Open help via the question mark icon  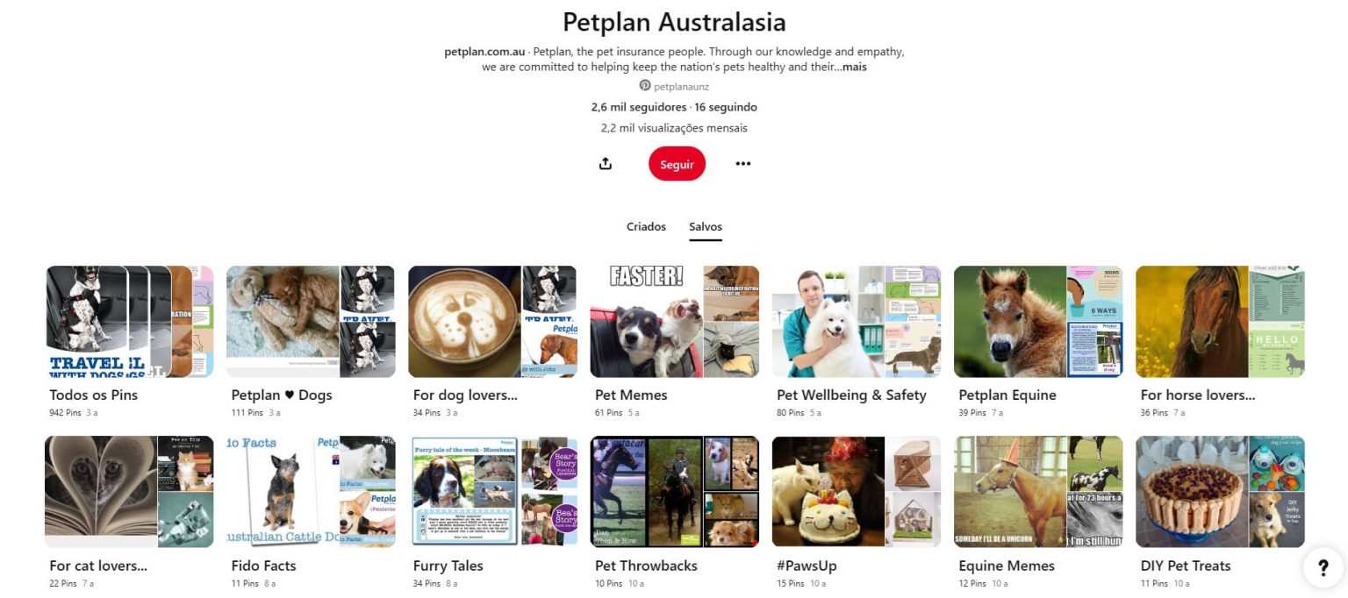click(x=1322, y=568)
